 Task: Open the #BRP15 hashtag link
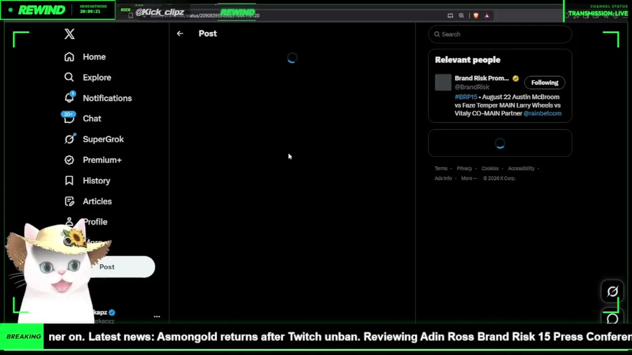(x=466, y=97)
